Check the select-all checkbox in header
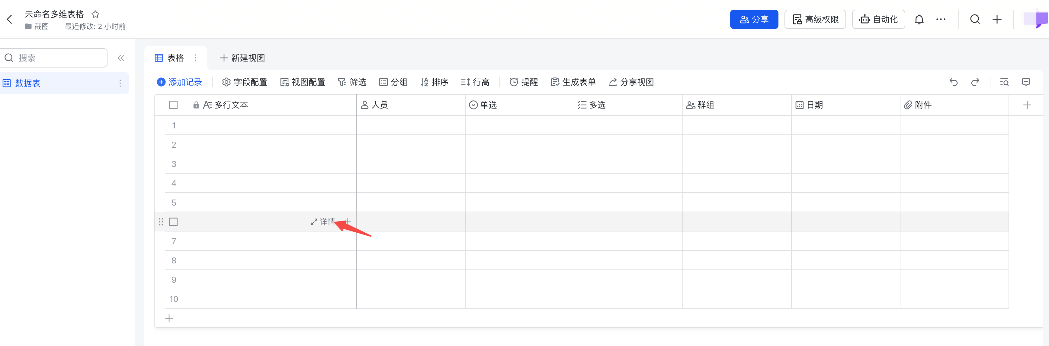This screenshot has width=1049, height=346. (173, 105)
